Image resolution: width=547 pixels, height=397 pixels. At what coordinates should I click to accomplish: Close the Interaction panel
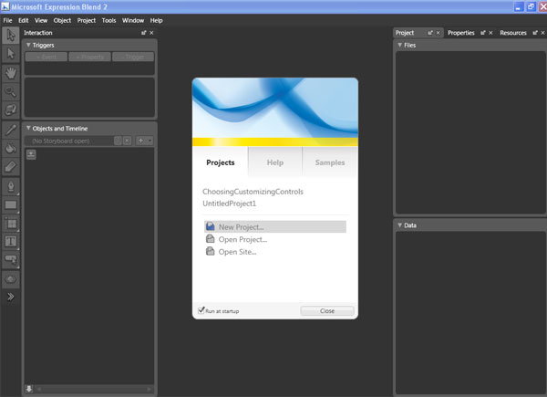click(x=151, y=33)
